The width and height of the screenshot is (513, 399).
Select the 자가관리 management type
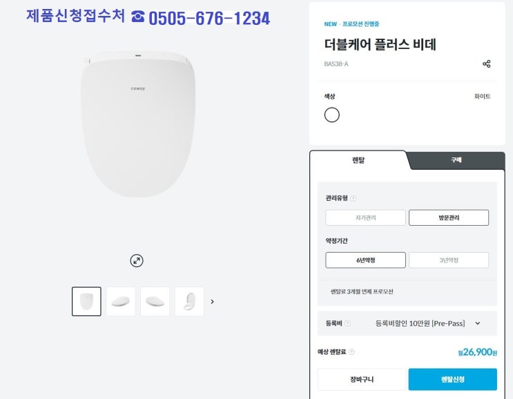tap(365, 217)
